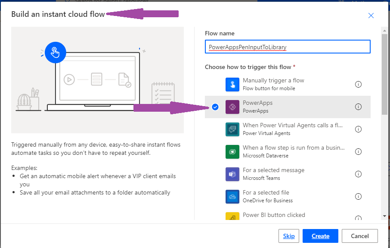Open info for For a selected message
The image size is (390, 248).
click(x=358, y=174)
